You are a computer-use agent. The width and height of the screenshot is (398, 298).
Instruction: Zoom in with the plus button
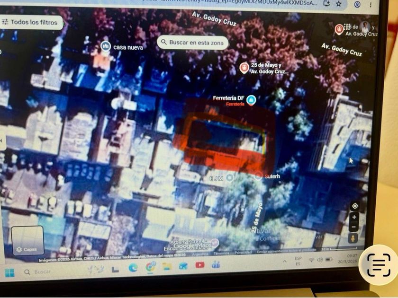354,218
